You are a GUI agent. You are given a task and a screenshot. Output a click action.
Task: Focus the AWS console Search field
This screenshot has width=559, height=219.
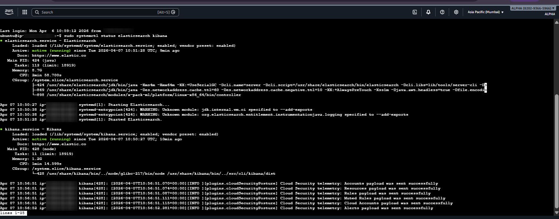pyautogui.click(x=105, y=12)
